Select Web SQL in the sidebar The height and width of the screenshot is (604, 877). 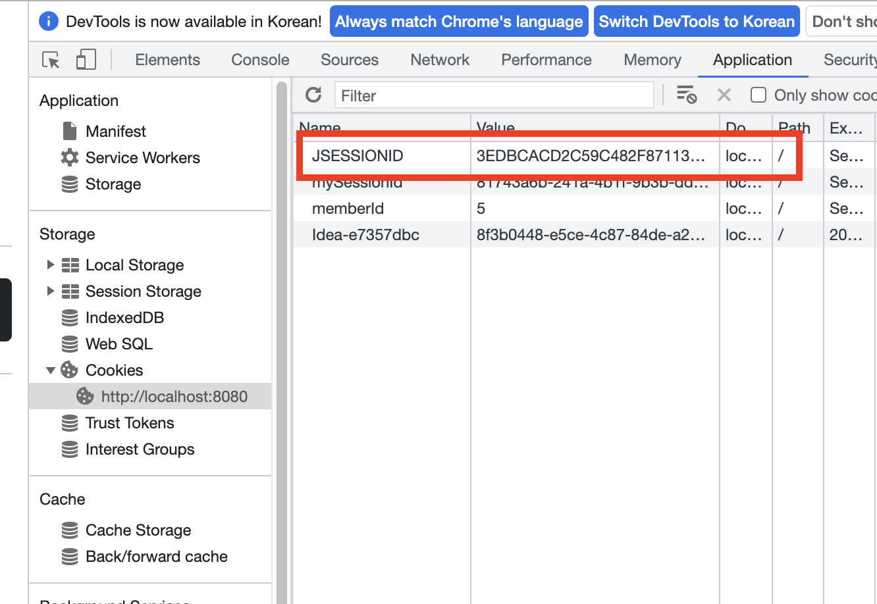point(119,343)
